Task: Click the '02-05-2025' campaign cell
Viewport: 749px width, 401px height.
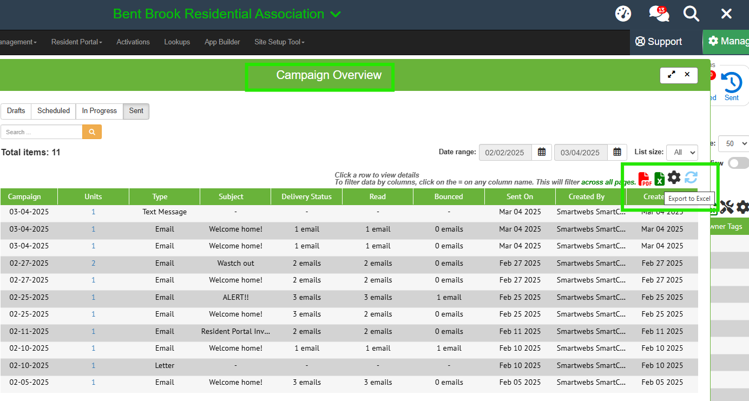Action: [29, 382]
